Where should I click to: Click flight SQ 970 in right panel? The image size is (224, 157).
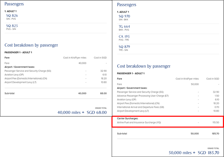[x=124, y=16]
